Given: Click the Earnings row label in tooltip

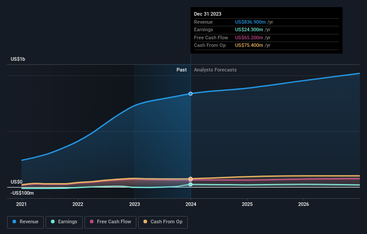Looking at the screenshot, I should (203, 29).
